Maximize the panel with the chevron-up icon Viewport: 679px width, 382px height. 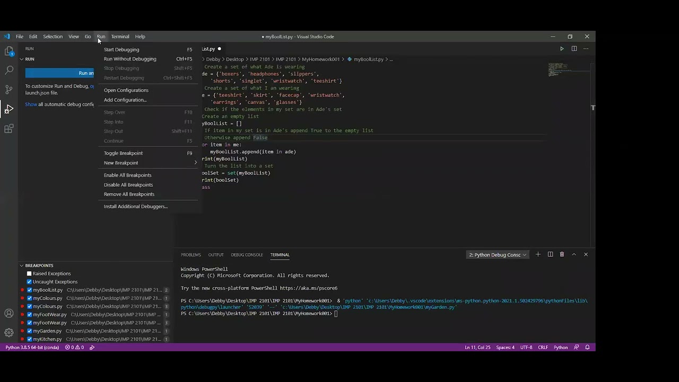(x=573, y=255)
